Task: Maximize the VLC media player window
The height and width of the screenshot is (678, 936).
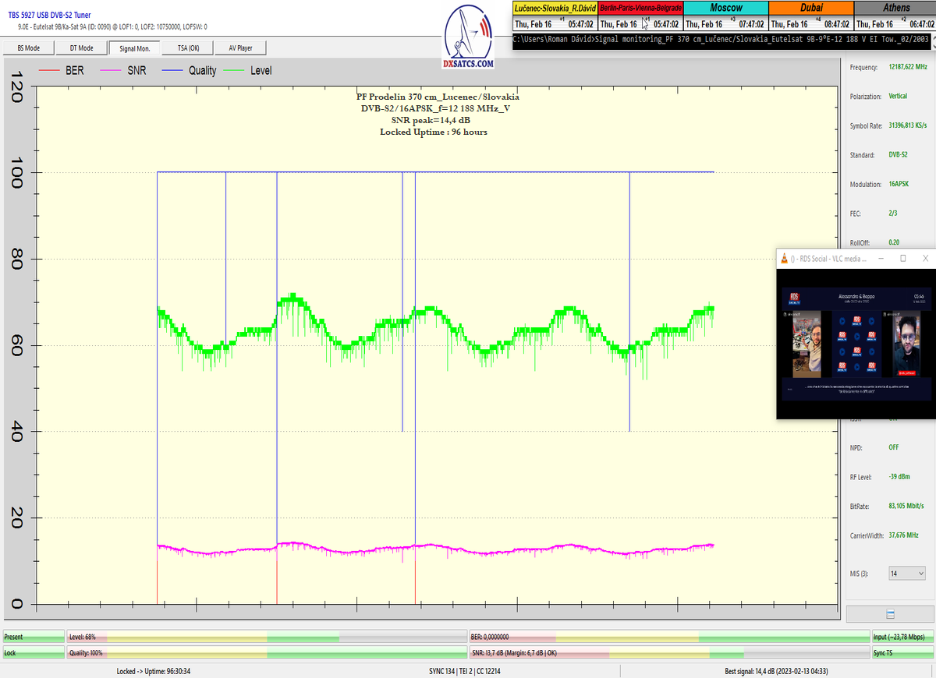Action: click(902, 258)
